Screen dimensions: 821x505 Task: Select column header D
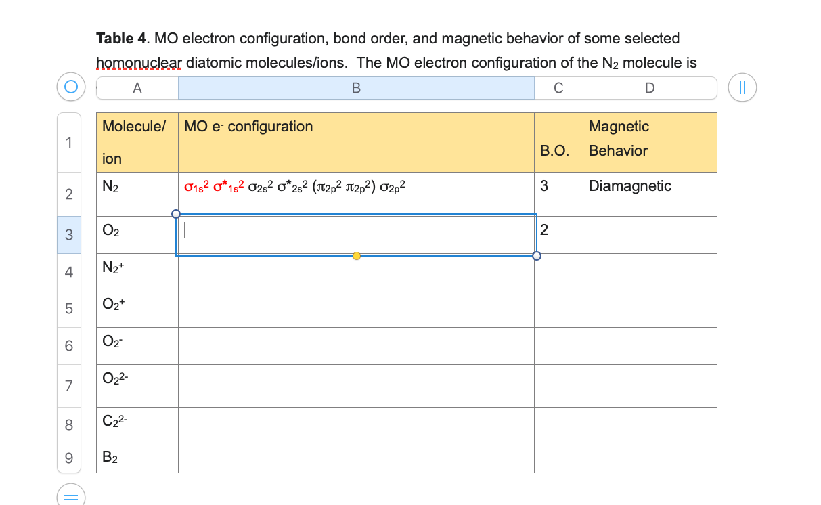click(649, 87)
